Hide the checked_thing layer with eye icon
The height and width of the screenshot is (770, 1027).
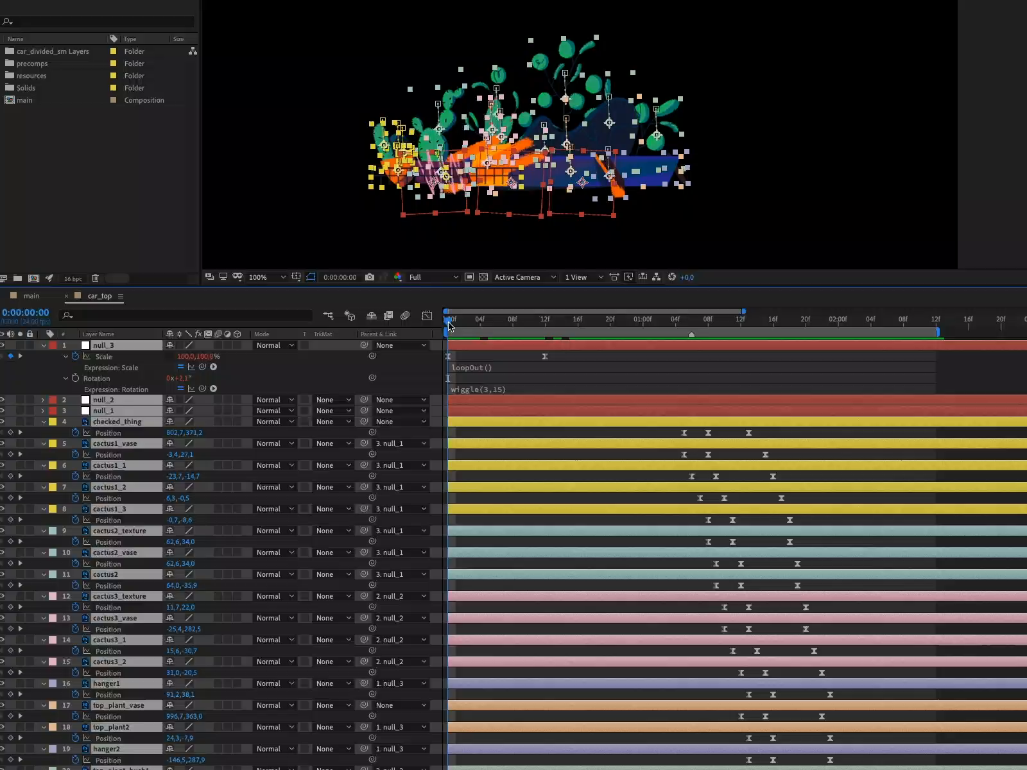point(2,422)
